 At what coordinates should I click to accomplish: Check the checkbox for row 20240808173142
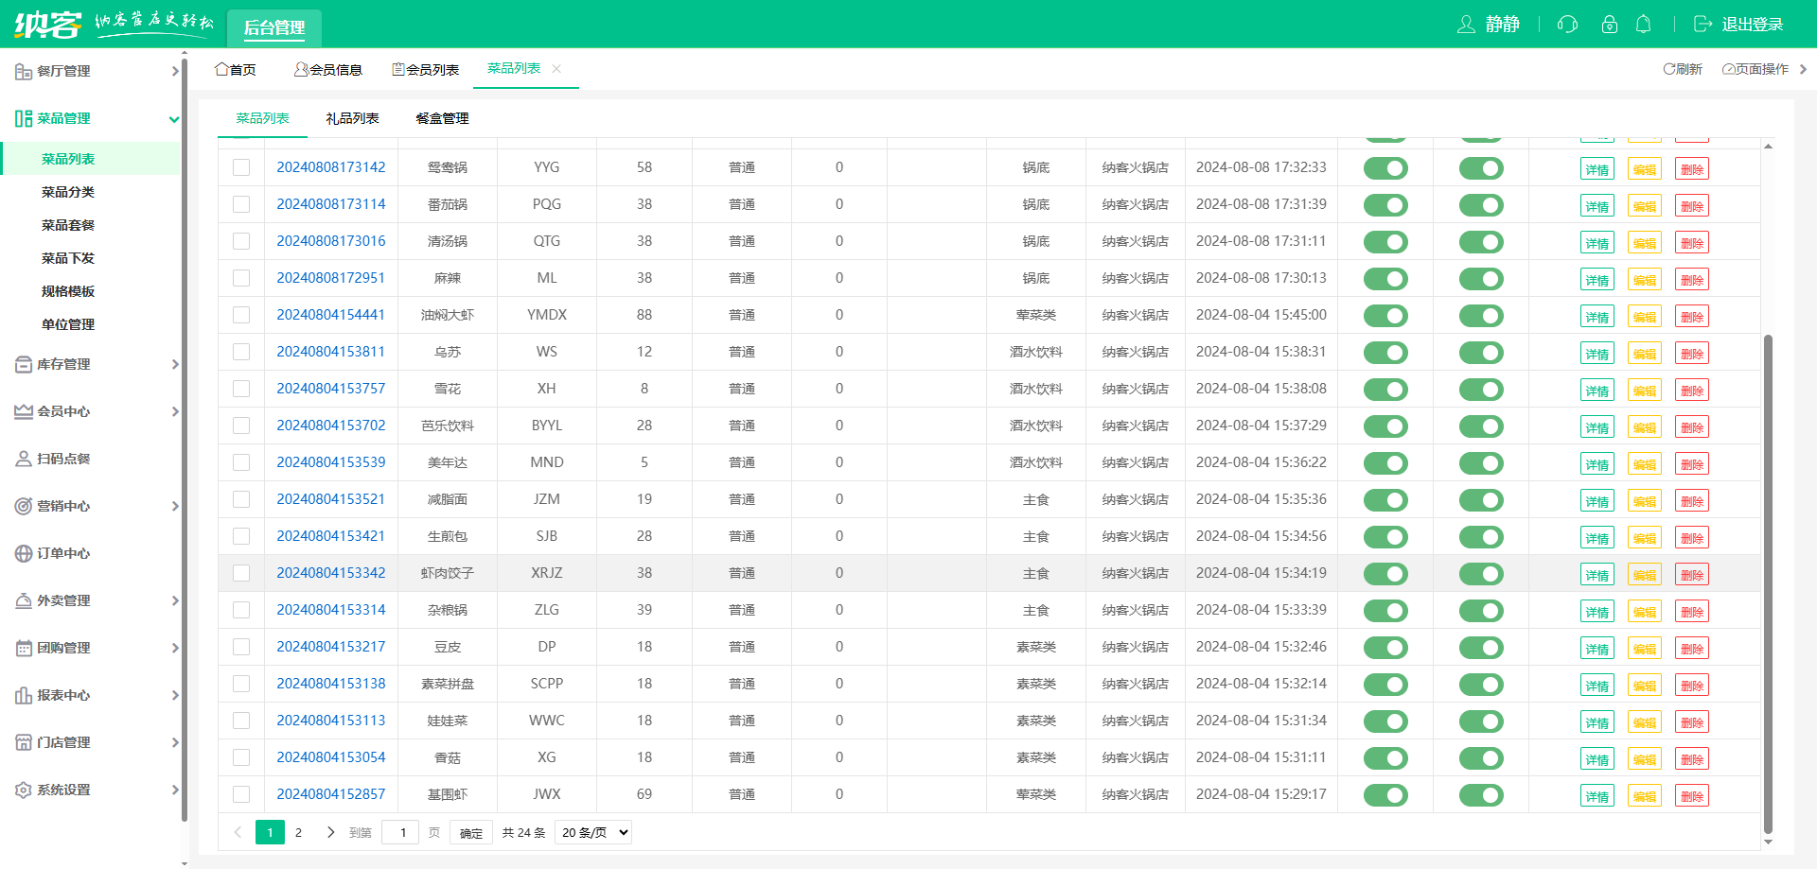(241, 167)
